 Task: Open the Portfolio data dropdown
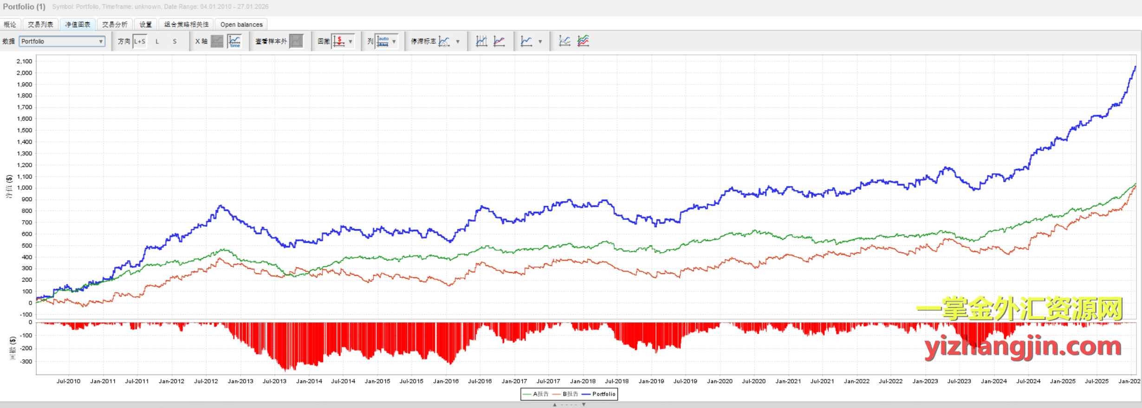(62, 41)
